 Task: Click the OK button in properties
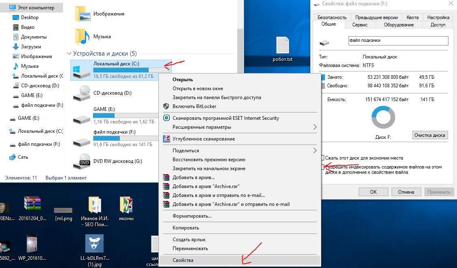click(373, 192)
